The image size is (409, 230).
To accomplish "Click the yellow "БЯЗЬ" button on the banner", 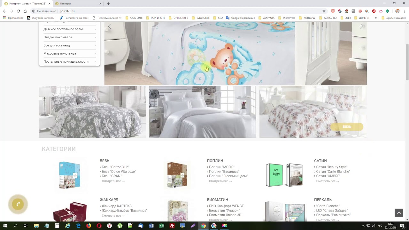I will (347, 127).
